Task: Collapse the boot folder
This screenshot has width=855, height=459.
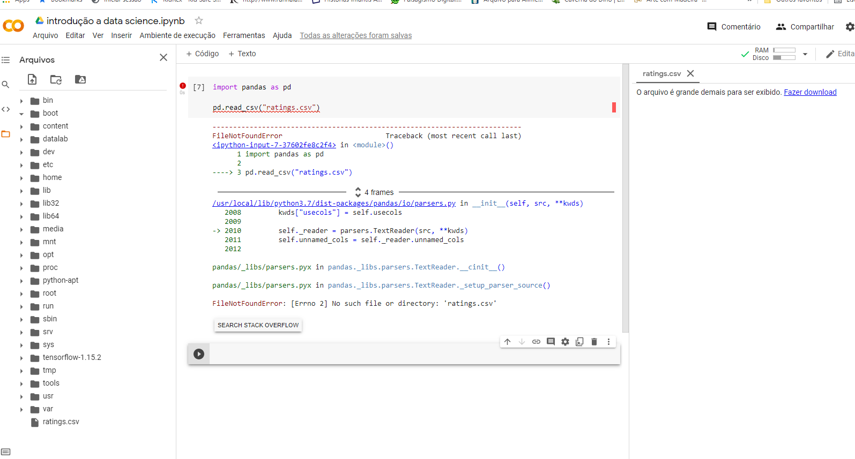Action: tap(21, 114)
